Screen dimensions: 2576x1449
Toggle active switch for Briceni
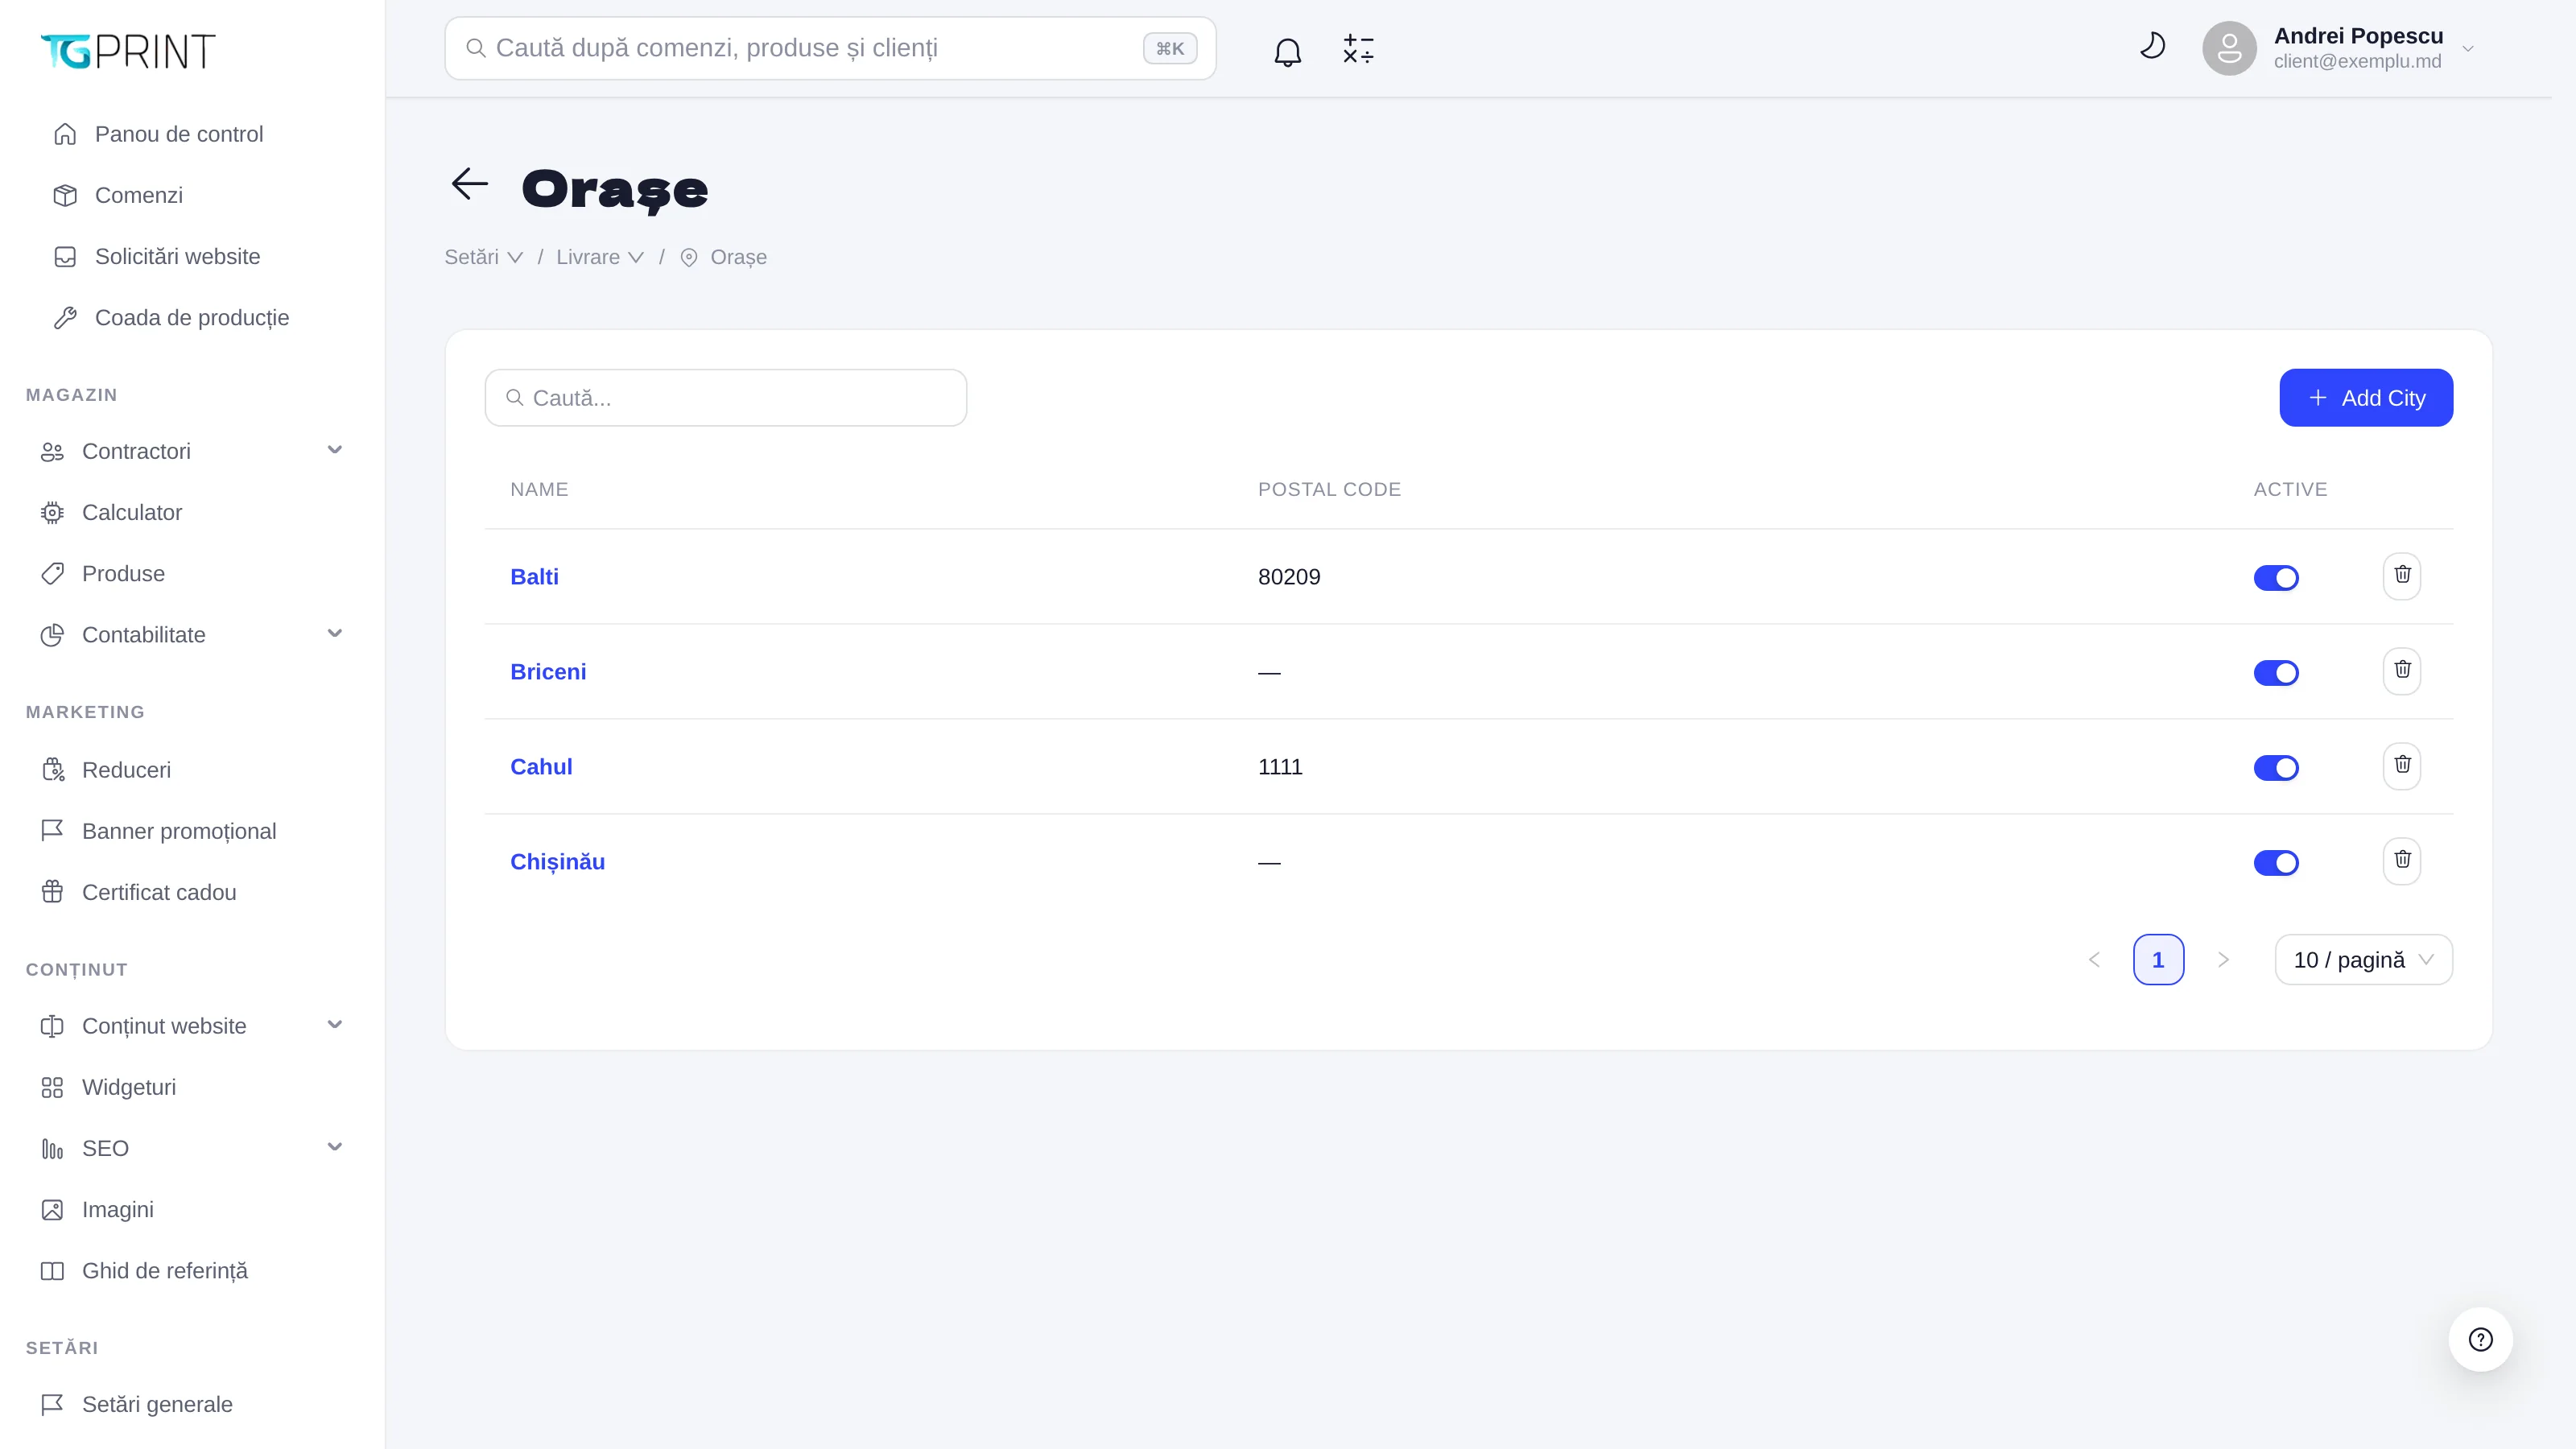click(2276, 673)
